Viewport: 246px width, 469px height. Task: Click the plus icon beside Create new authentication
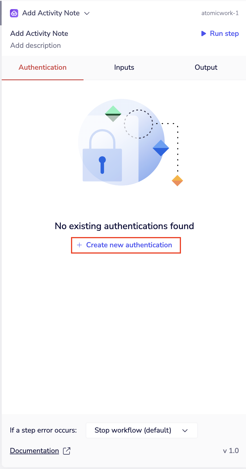pos(80,245)
